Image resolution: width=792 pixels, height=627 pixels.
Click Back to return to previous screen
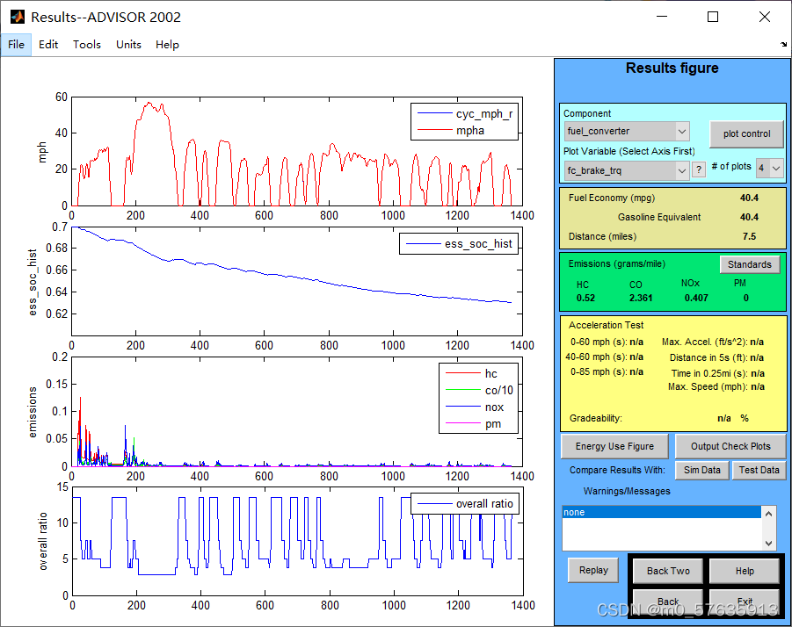click(x=667, y=602)
